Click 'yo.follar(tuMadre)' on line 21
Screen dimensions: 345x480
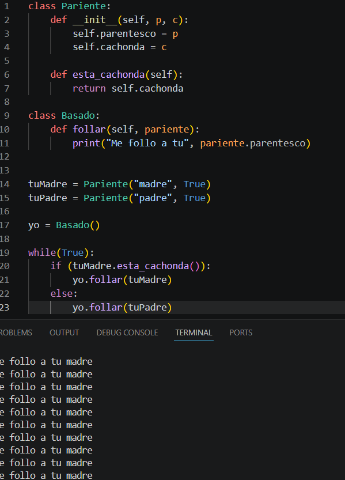click(x=122, y=280)
